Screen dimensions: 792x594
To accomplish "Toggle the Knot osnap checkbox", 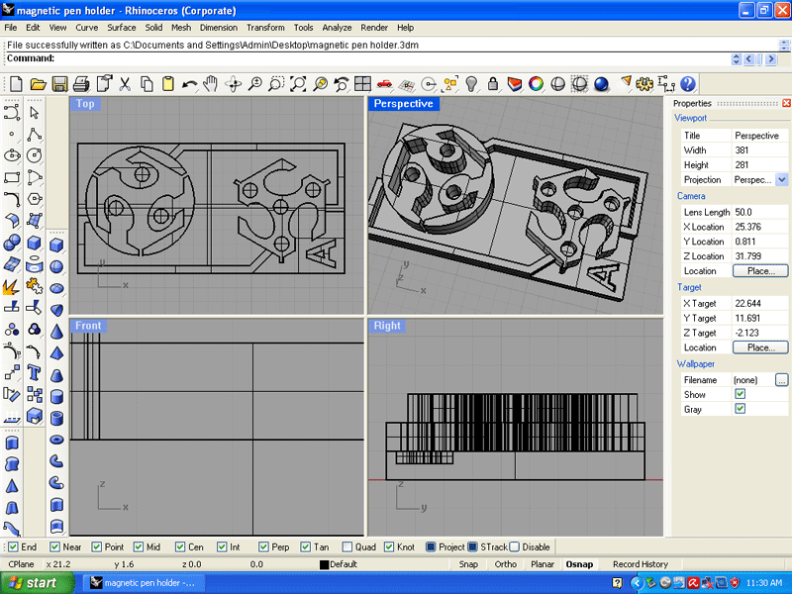I will 389,547.
